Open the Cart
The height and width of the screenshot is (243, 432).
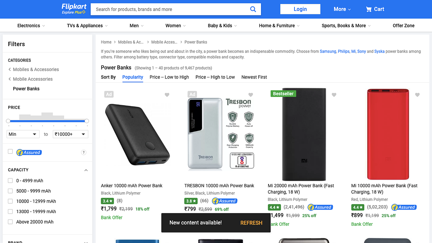pos(375,9)
